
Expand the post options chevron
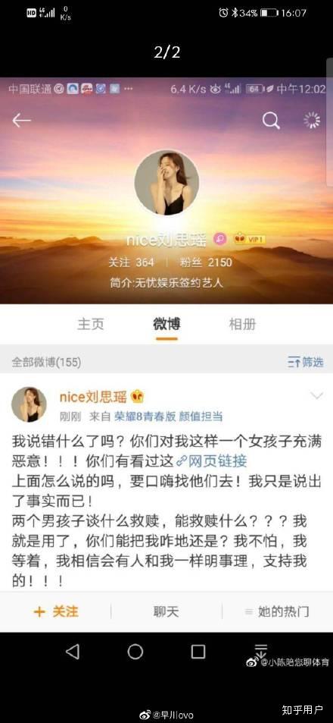[x=317, y=395]
